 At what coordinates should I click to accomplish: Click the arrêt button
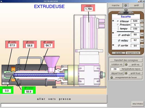(136, 5)
